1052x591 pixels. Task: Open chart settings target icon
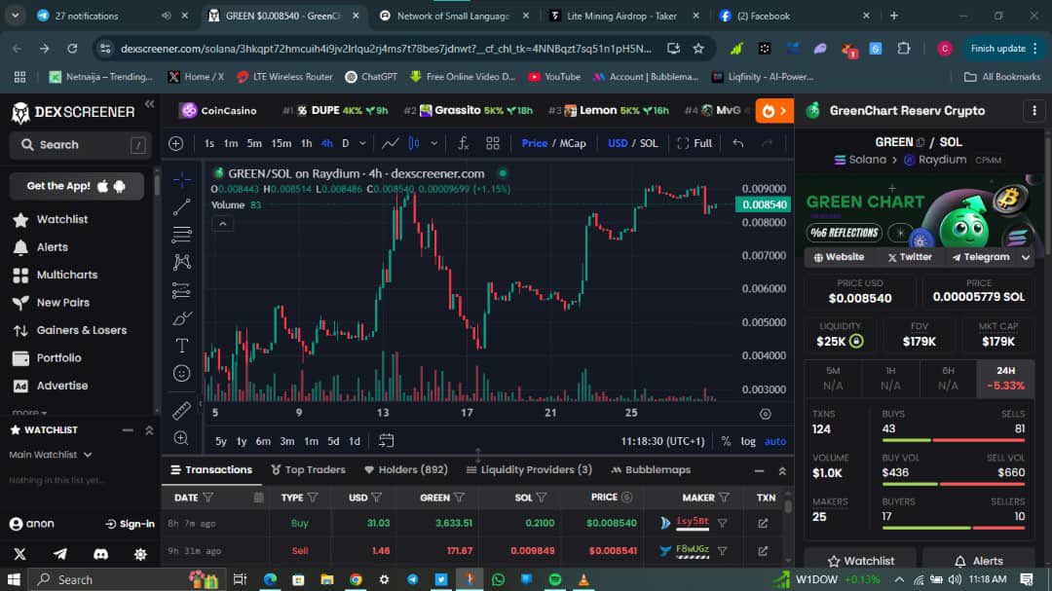pyautogui.click(x=765, y=414)
